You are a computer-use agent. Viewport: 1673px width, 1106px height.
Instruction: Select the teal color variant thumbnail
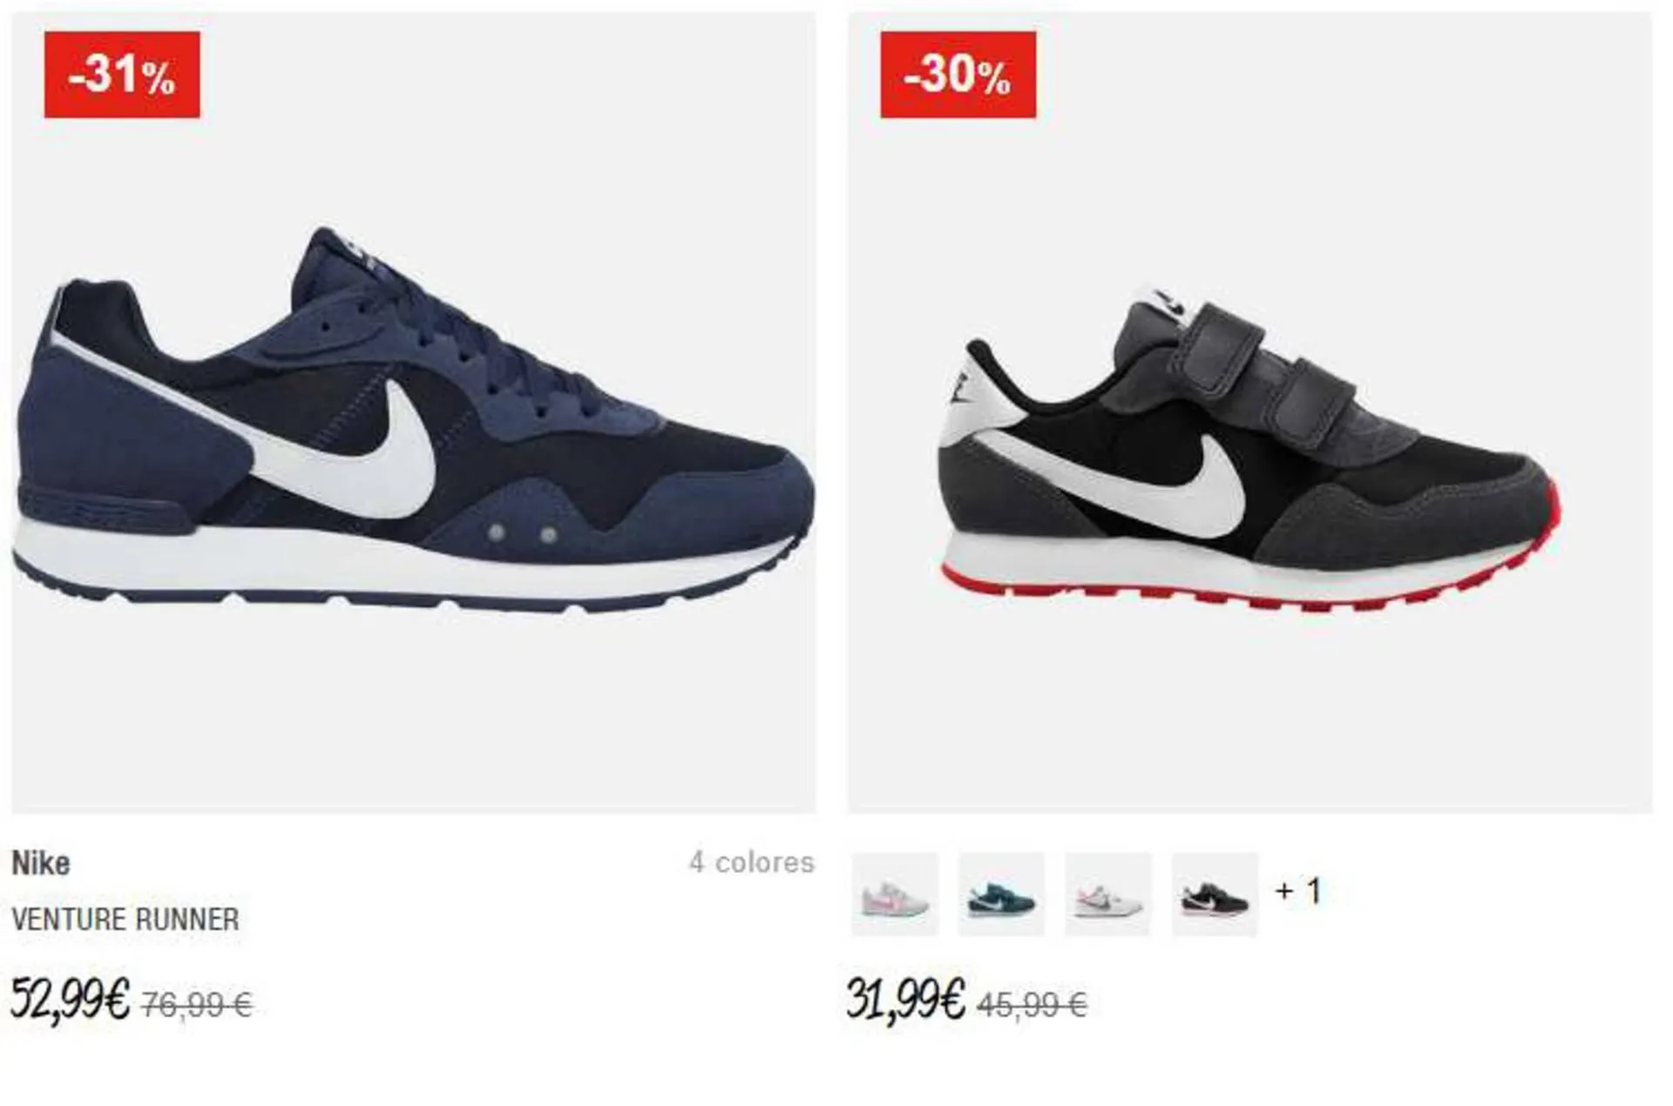(1001, 894)
